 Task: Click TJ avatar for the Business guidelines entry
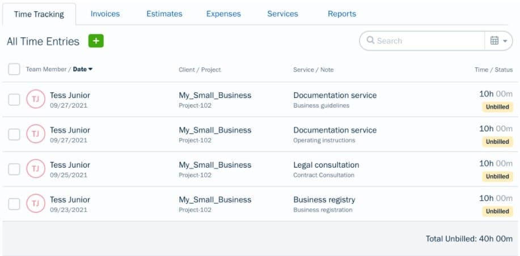[36, 100]
